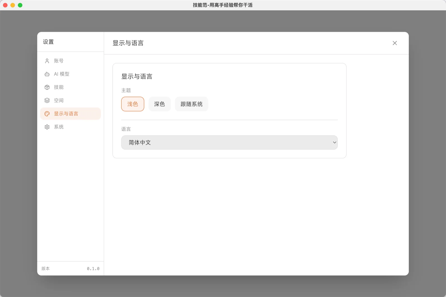Click the green fullscreen window button
Image resolution: width=446 pixels, height=297 pixels.
20,5
